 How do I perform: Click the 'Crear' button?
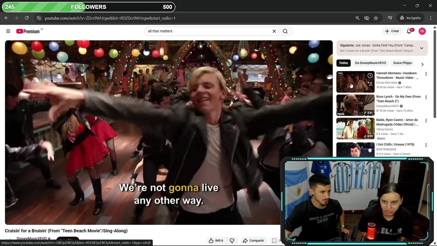click(392, 31)
